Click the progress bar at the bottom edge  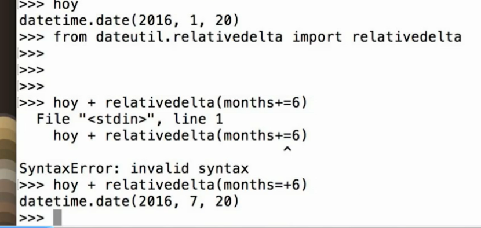coord(27,227)
